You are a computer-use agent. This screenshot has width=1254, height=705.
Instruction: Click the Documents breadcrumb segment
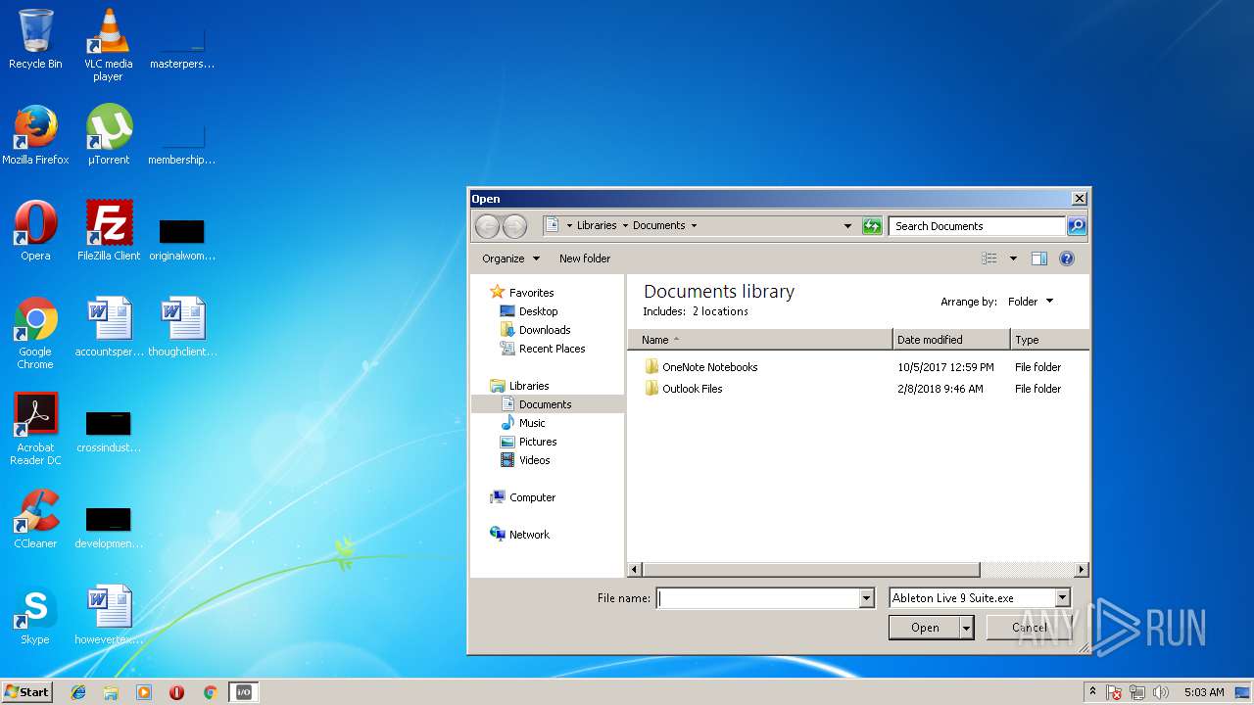click(x=658, y=225)
